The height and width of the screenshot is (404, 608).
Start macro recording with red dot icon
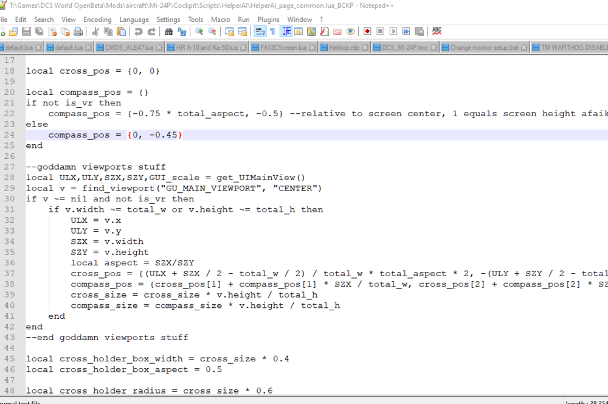pos(367,32)
